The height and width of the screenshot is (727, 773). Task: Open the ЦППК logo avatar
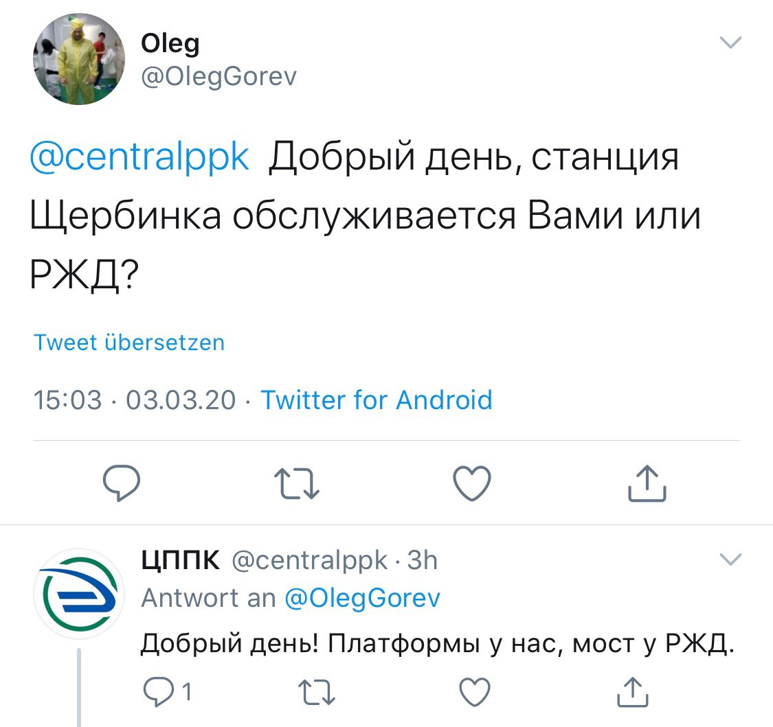[78, 594]
